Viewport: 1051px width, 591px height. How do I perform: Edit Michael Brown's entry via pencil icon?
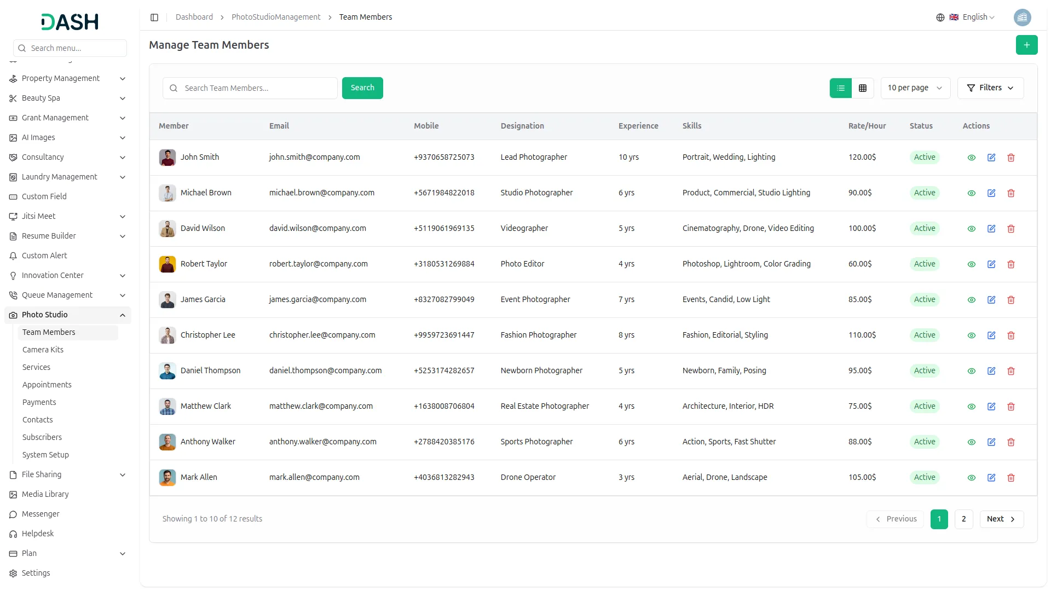click(x=991, y=193)
